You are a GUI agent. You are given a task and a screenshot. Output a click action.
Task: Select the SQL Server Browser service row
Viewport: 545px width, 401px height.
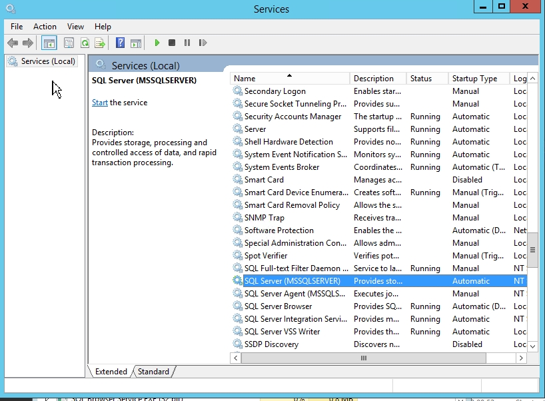pos(278,306)
